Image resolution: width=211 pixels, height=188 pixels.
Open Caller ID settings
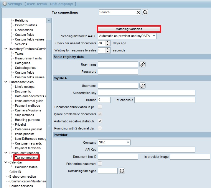tap(15, 172)
